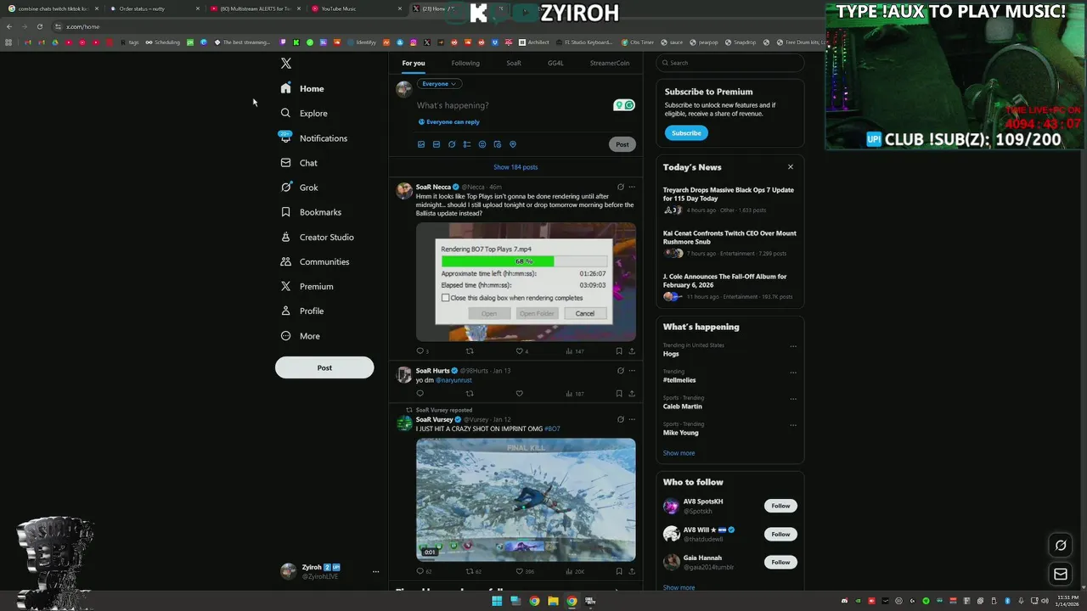This screenshot has height=611, width=1087.
Task: Click the small Post button in composer
Action: pyautogui.click(x=622, y=144)
